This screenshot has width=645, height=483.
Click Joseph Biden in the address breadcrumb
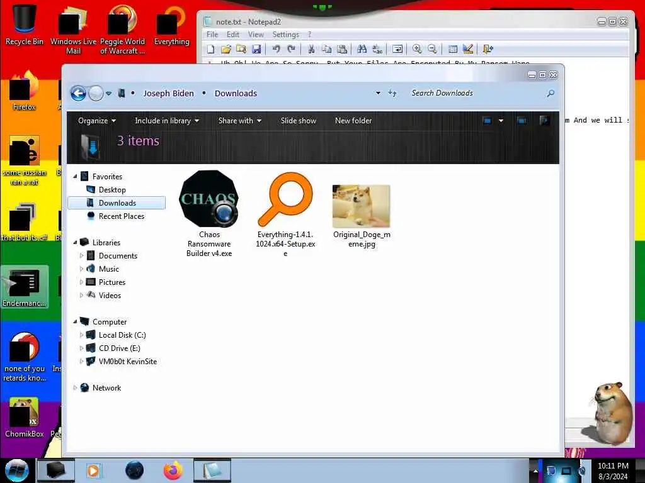point(168,93)
